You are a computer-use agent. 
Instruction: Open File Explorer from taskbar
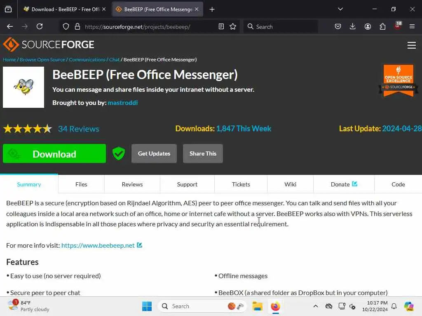click(x=257, y=306)
